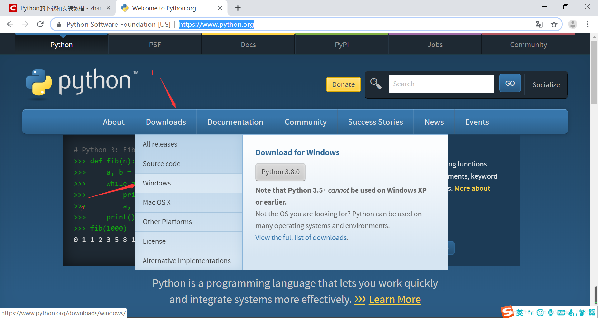This screenshot has height=318, width=598.
Task: Click the browser address bar URL
Action: (x=216, y=24)
